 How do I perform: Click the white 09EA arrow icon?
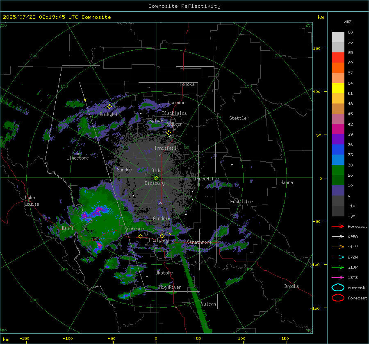click(338, 237)
